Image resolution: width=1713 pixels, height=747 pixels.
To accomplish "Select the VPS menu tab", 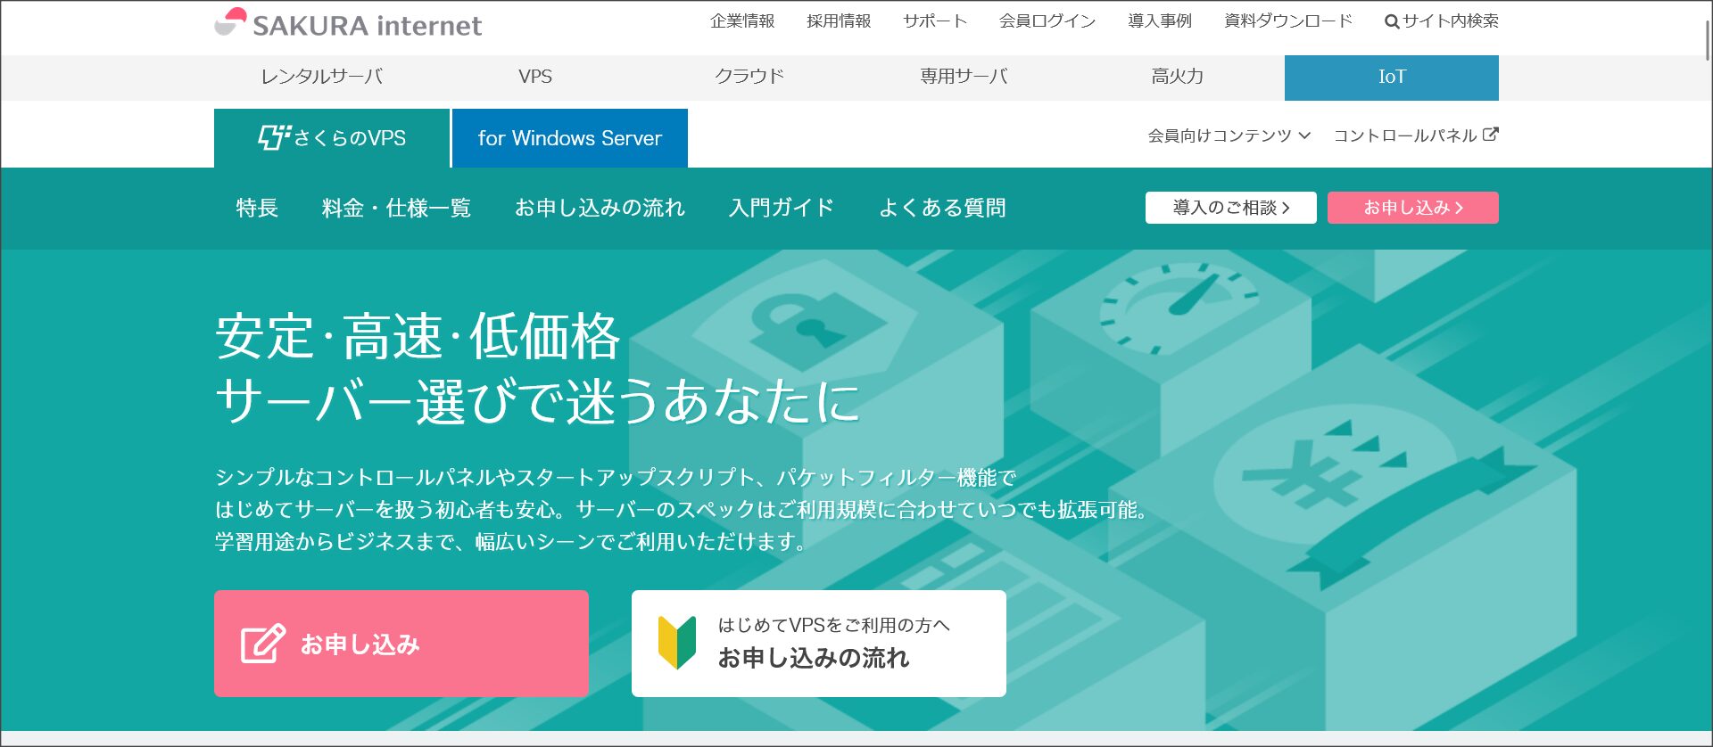I will [535, 77].
